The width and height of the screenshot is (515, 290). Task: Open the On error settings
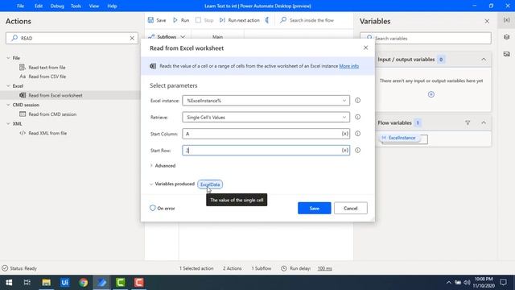click(x=163, y=209)
